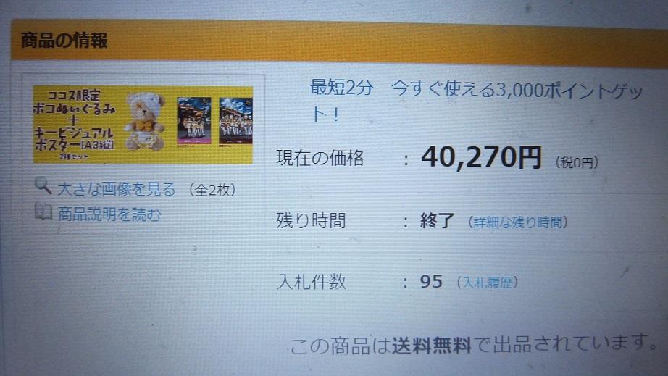Click the left poster image in the thumbnail

tap(194, 121)
